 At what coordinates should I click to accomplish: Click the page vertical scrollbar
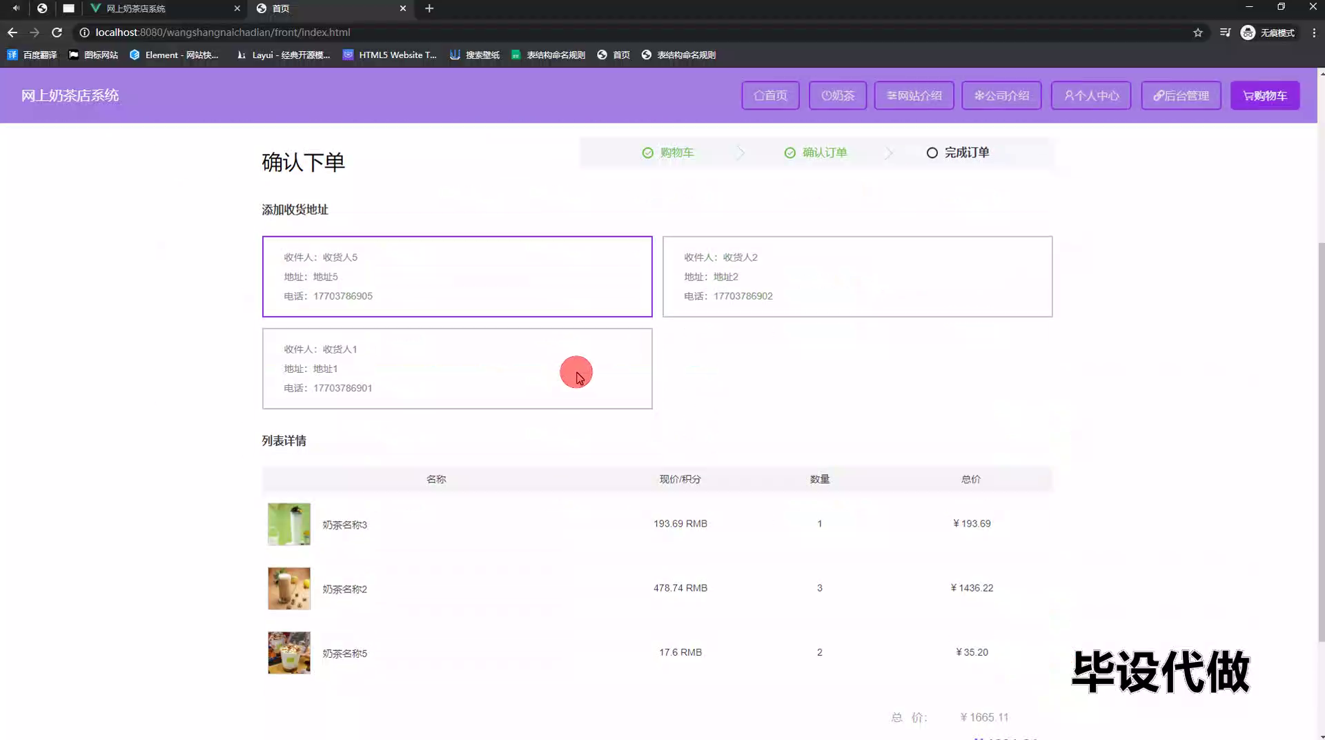point(1321,442)
